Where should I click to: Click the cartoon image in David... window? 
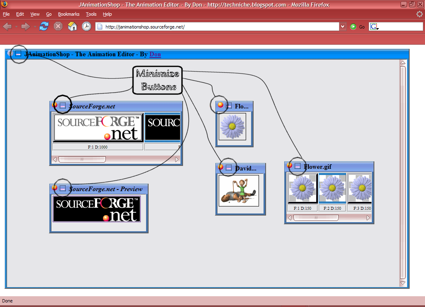[239, 190]
